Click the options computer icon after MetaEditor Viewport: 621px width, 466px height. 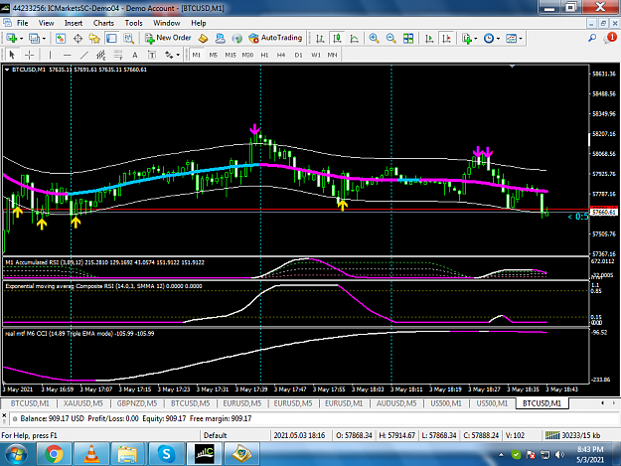coord(221,39)
